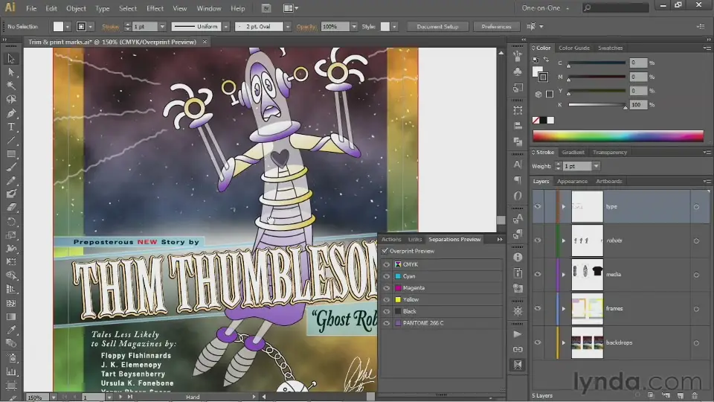Expand the robots layer
The width and height of the screenshot is (714, 402).
click(x=564, y=240)
